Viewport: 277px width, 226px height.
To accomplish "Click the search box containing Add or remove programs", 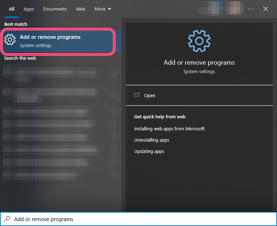I will pos(138,219).
